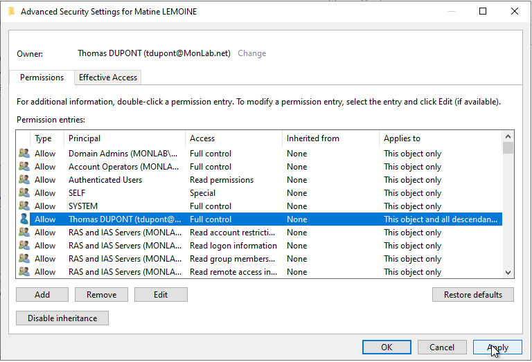Click the Add button
The height and width of the screenshot is (362, 532).
click(42, 295)
